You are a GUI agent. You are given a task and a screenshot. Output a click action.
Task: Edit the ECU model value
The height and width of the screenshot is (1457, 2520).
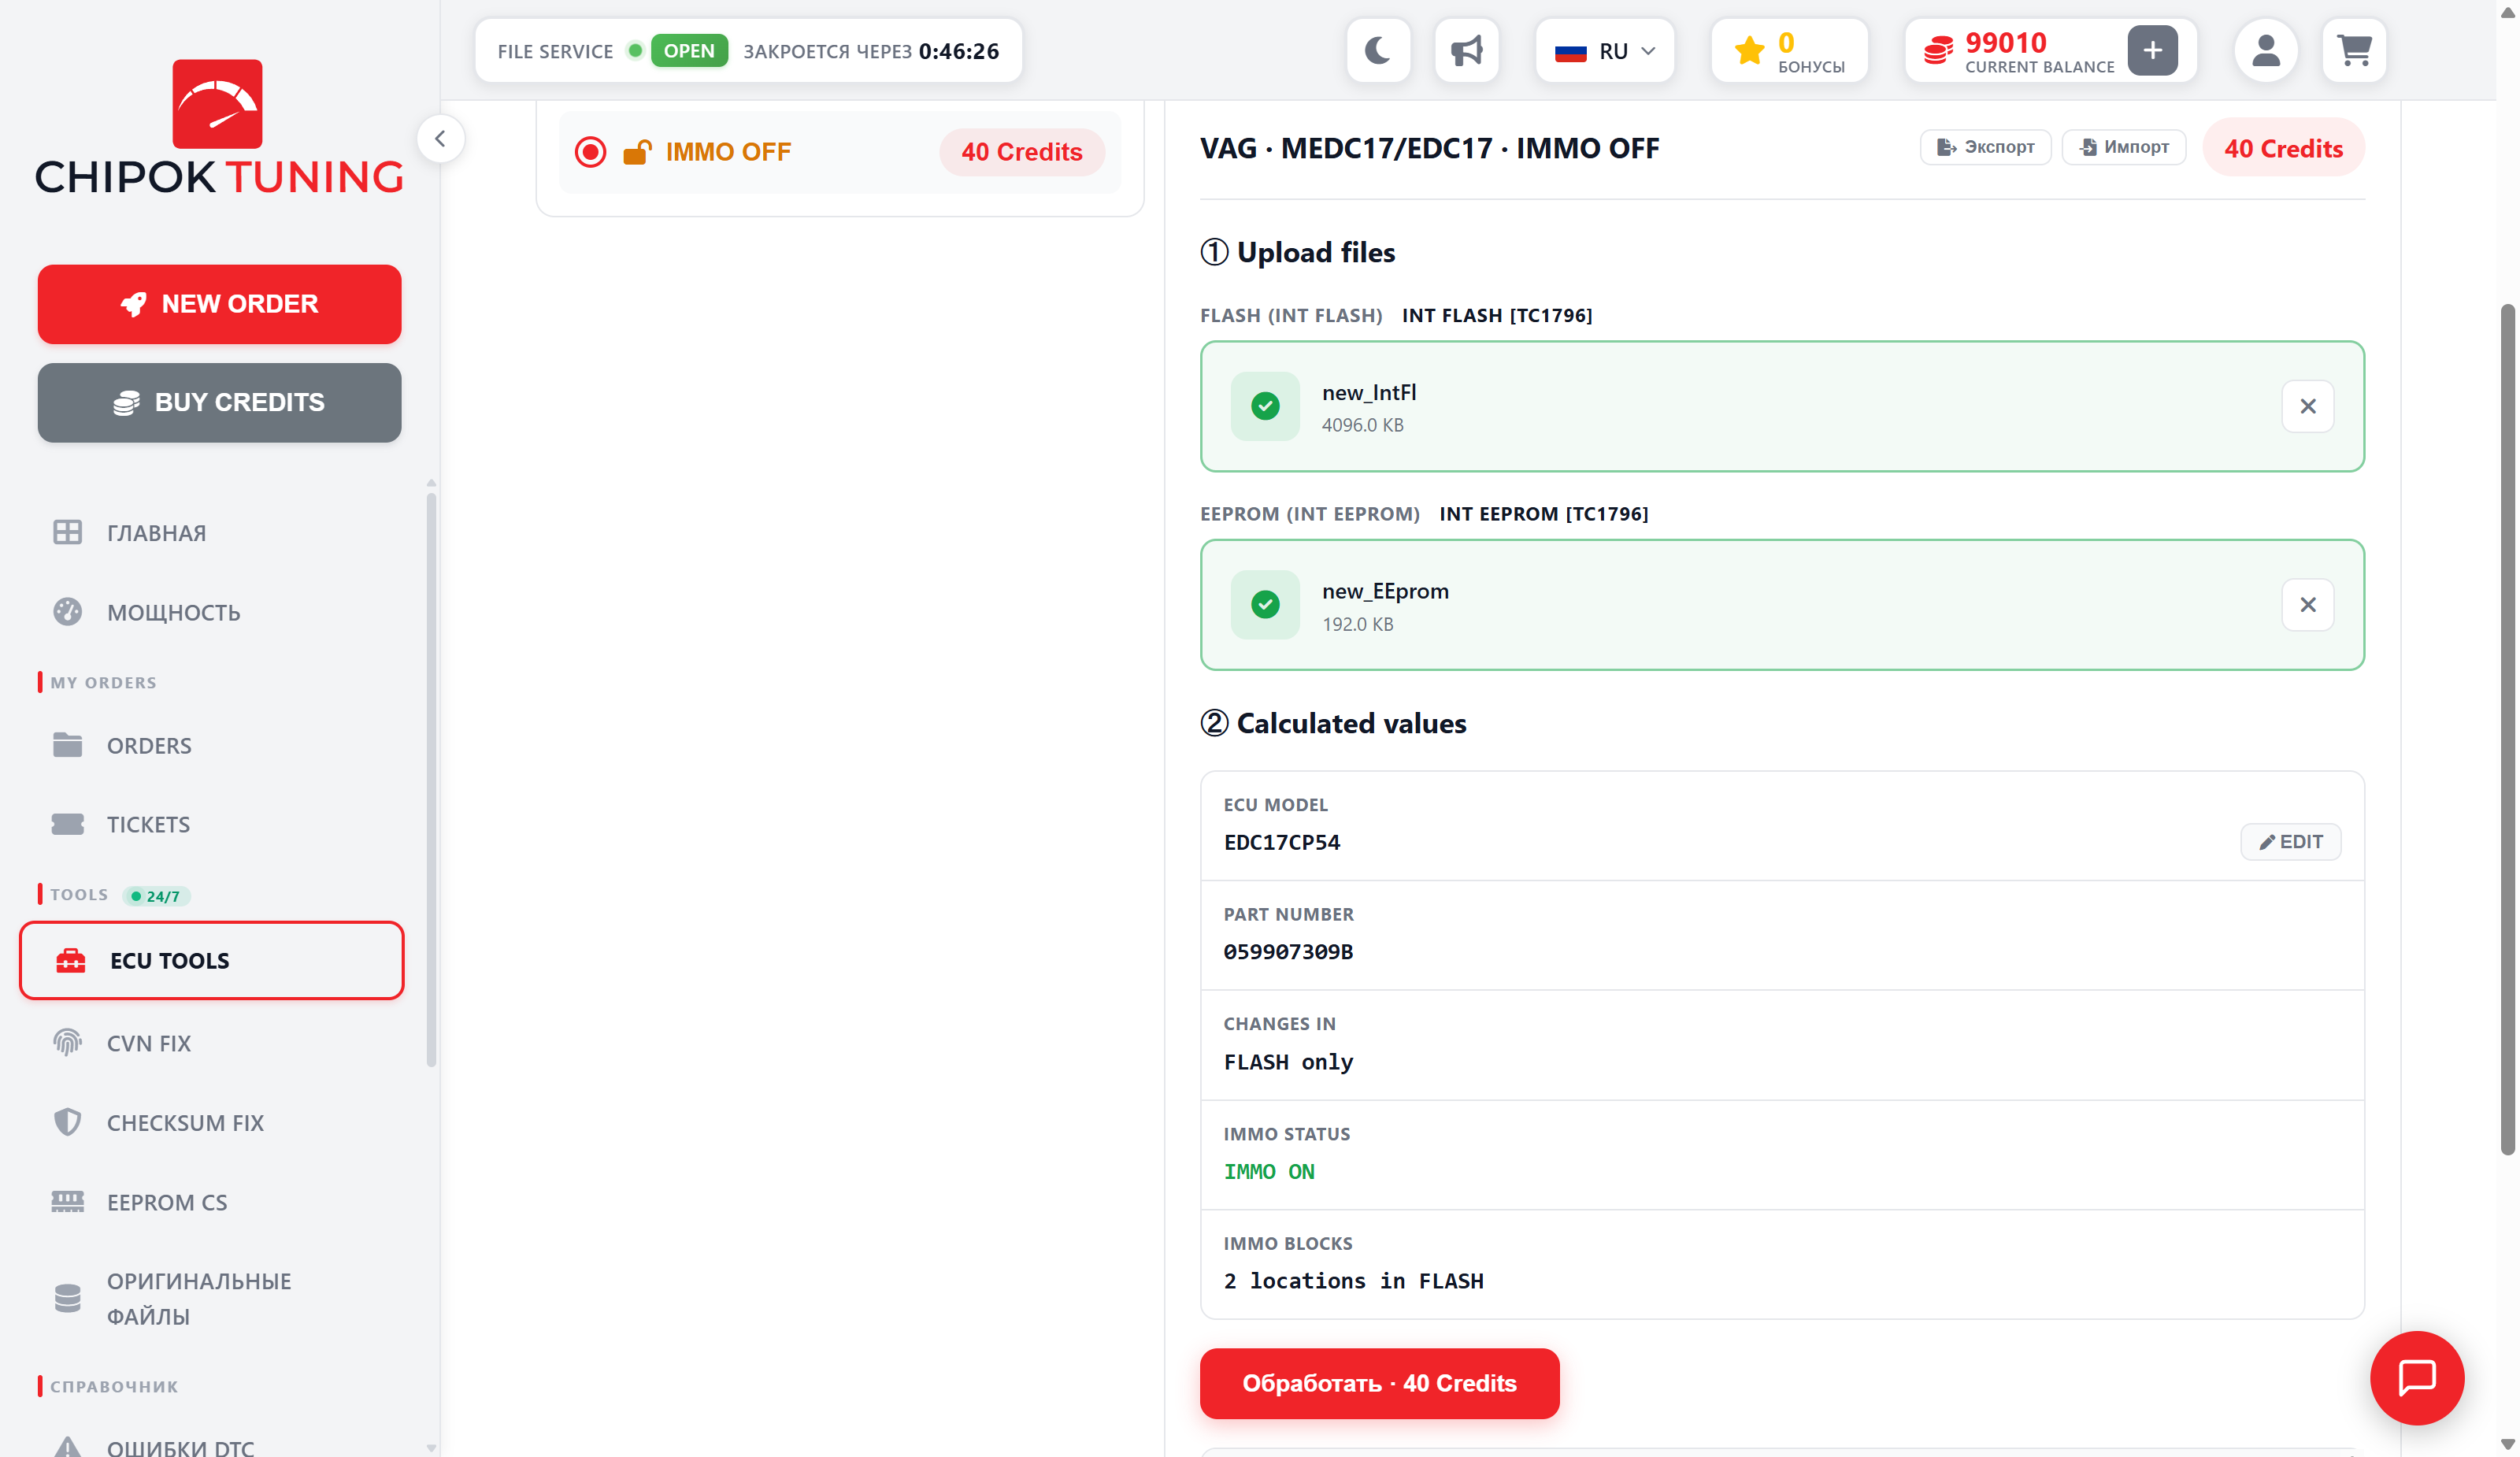(2290, 842)
